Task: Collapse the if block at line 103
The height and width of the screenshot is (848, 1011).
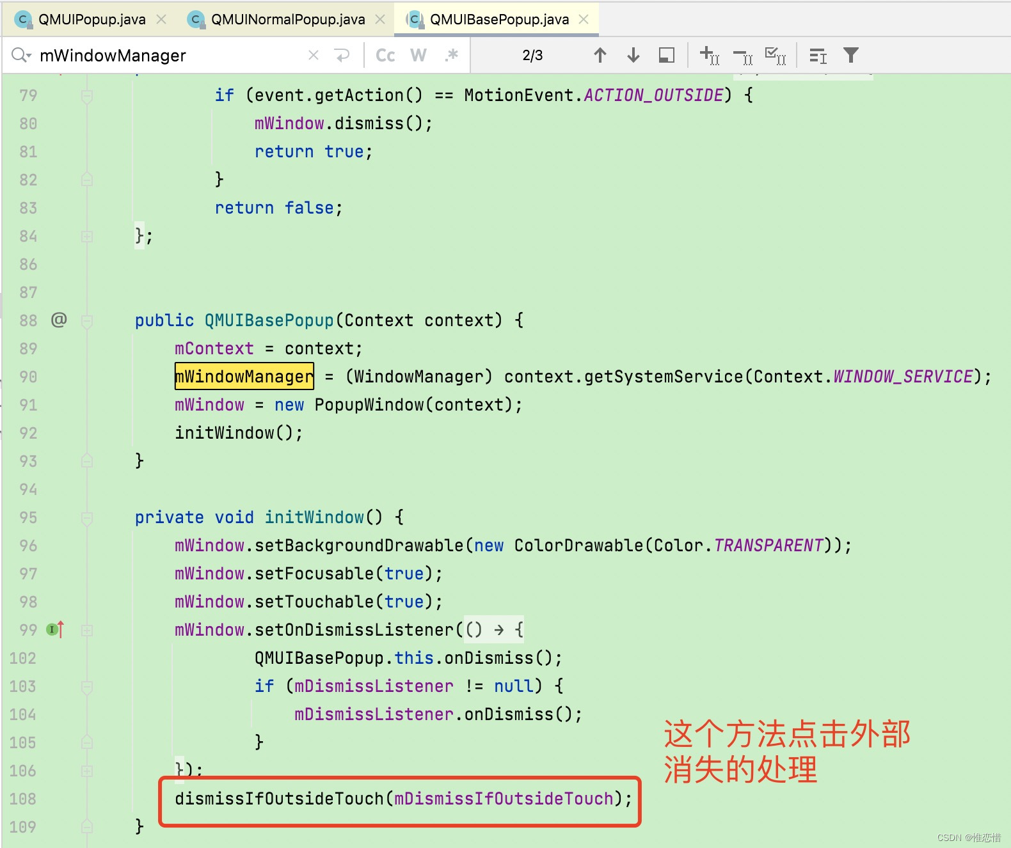Action: 87,686
